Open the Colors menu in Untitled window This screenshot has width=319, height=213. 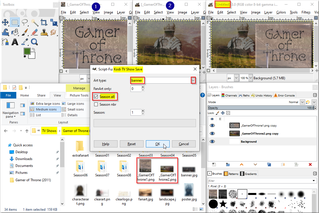point(281,12)
